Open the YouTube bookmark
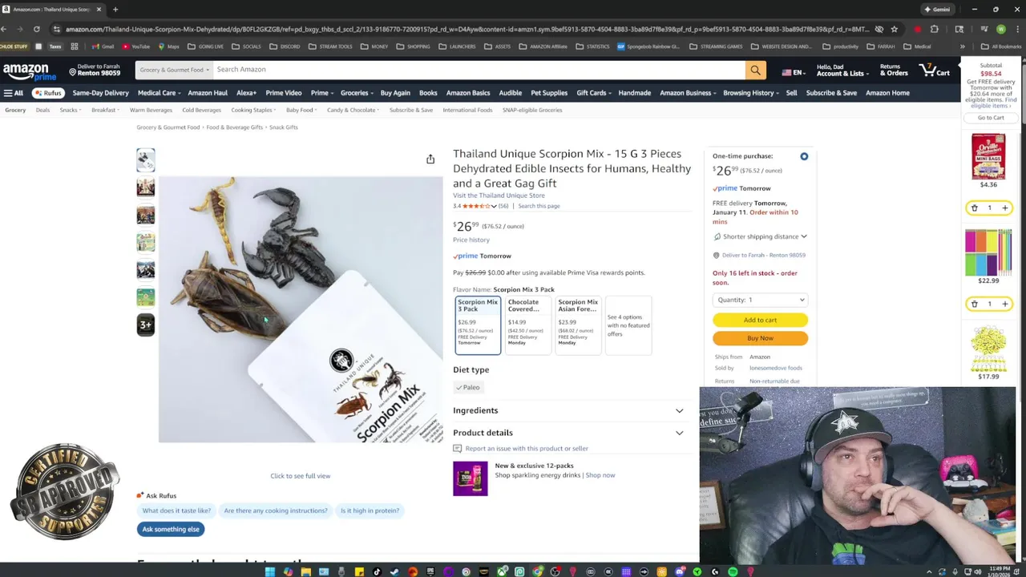The height and width of the screenshot is (577, 1026). point(136,46)
